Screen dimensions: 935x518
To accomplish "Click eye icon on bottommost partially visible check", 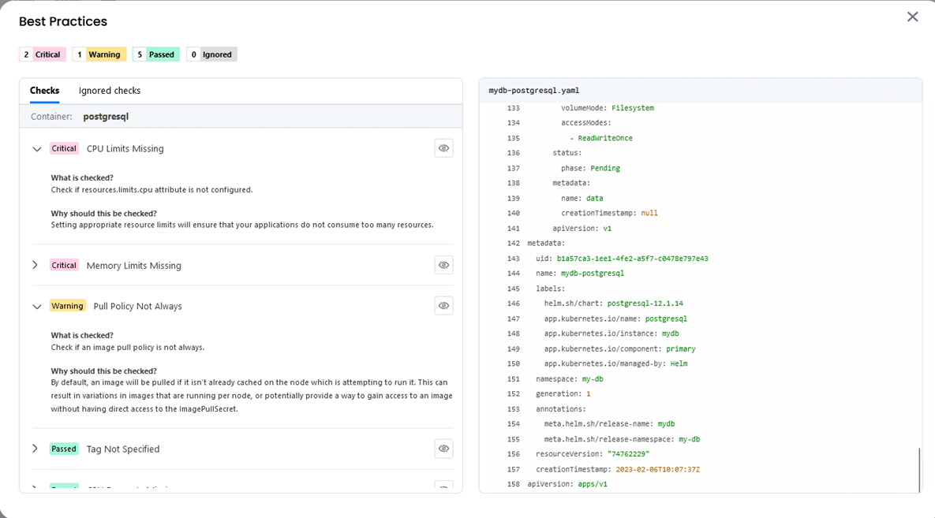I will [x=443, y=487].
